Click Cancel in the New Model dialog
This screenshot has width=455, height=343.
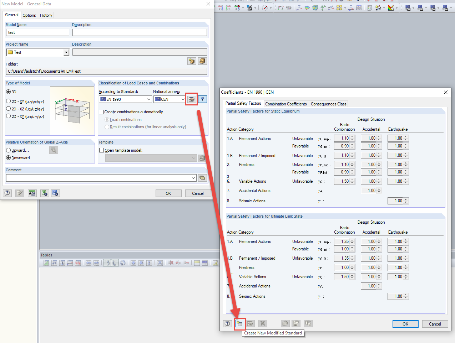198,193
